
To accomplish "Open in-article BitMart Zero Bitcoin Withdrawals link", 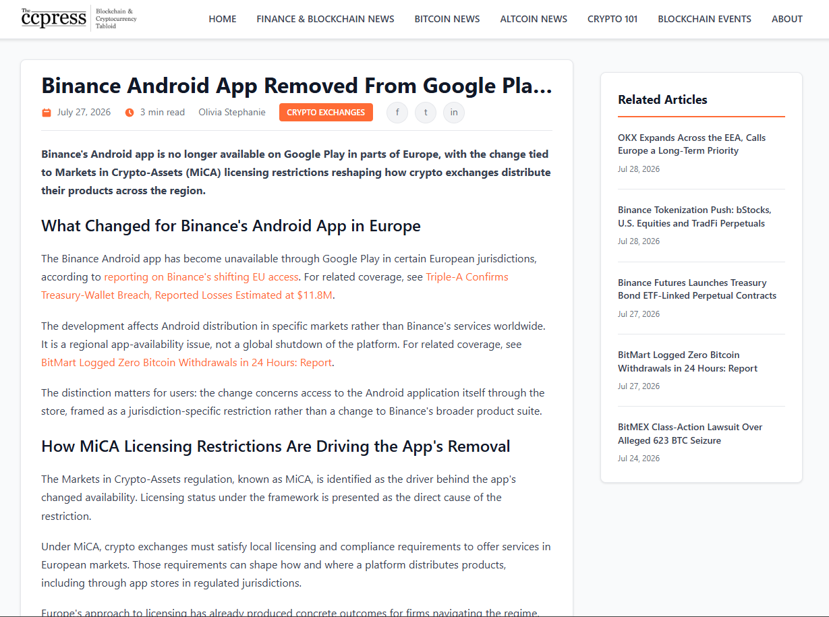I will tap(186, 363).
